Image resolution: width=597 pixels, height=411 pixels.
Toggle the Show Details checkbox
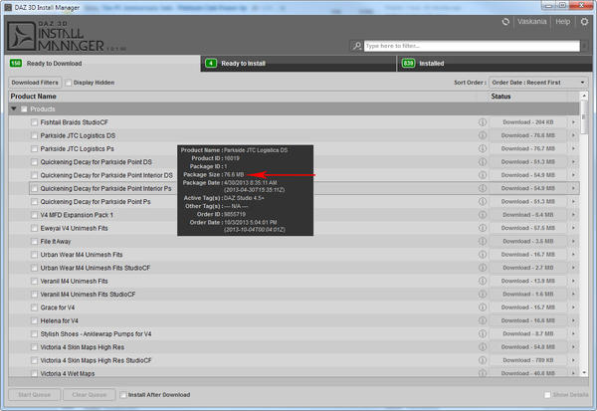547,395
